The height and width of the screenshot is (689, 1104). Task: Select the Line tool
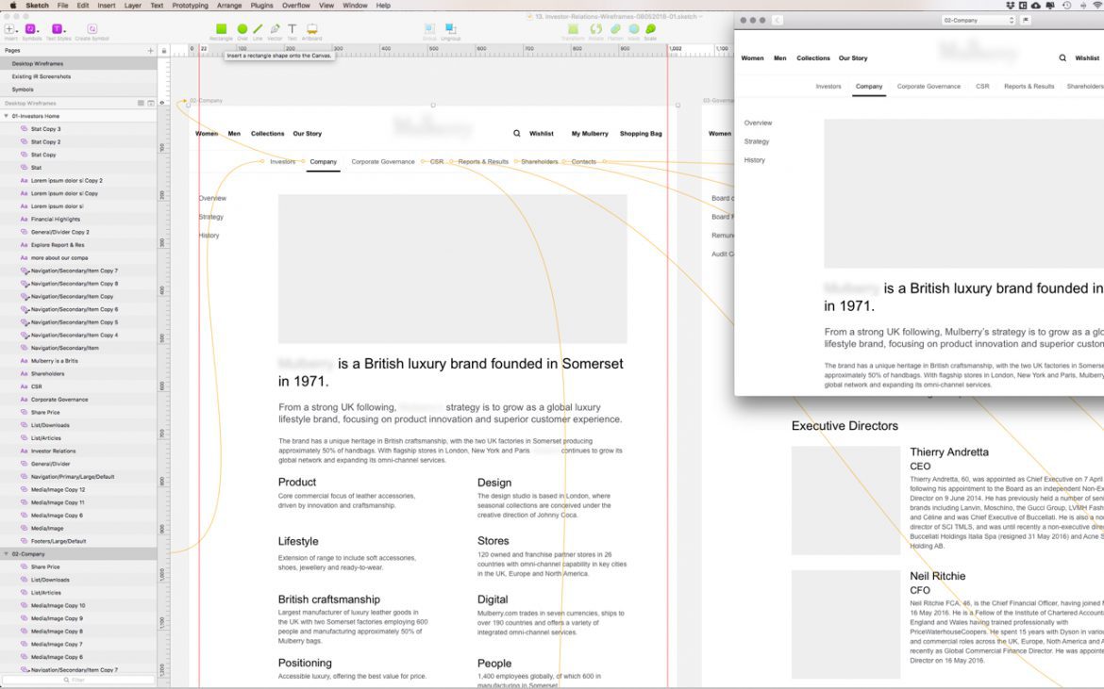[258, 29]
